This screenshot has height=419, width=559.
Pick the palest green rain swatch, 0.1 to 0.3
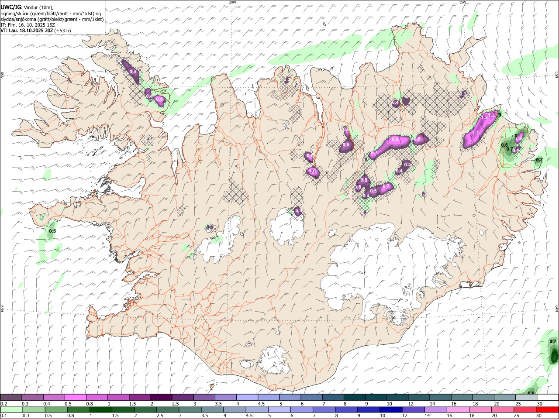click(11, 410)
